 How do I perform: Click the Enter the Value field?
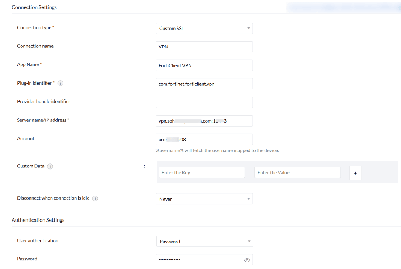tap(297, 172)
